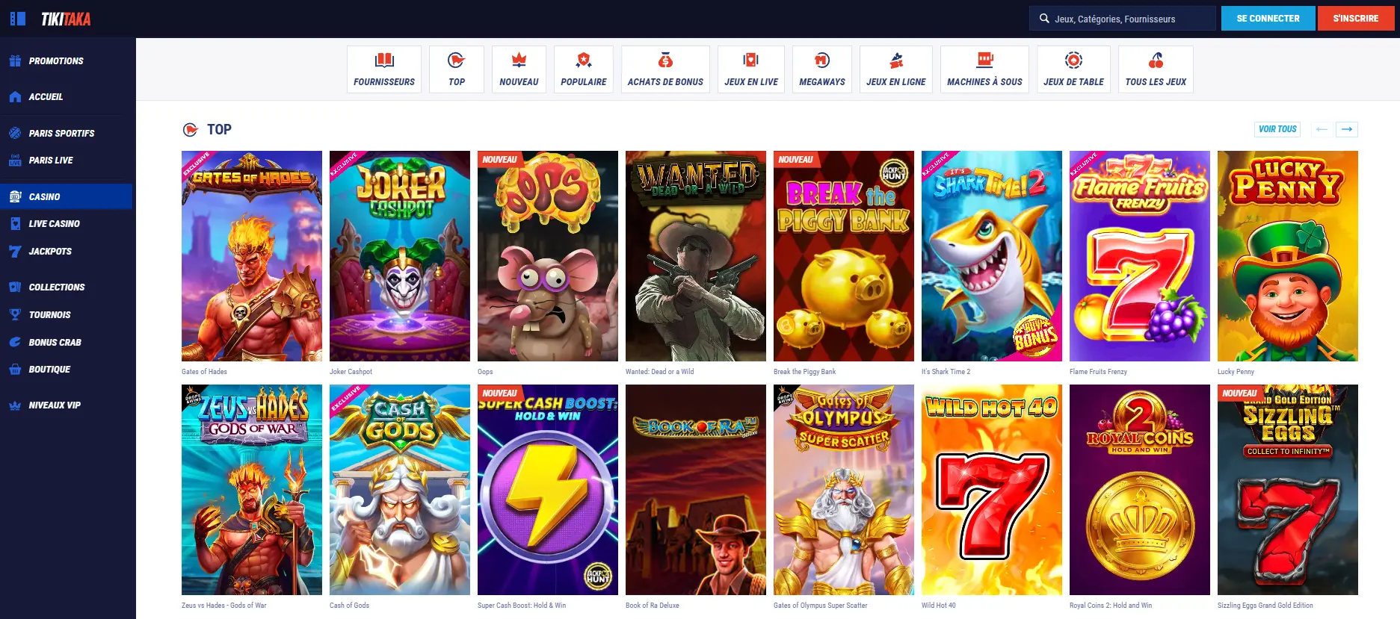Click the S'inscrire button
This screenshot has height=619, width=1400.
pos(1355,19)
